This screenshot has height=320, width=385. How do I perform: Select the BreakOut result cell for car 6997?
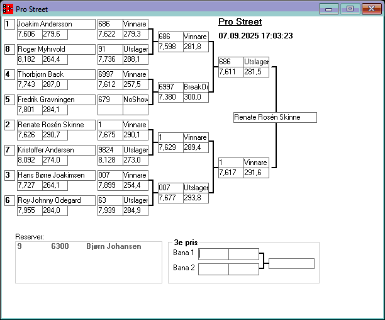point(195,87)
